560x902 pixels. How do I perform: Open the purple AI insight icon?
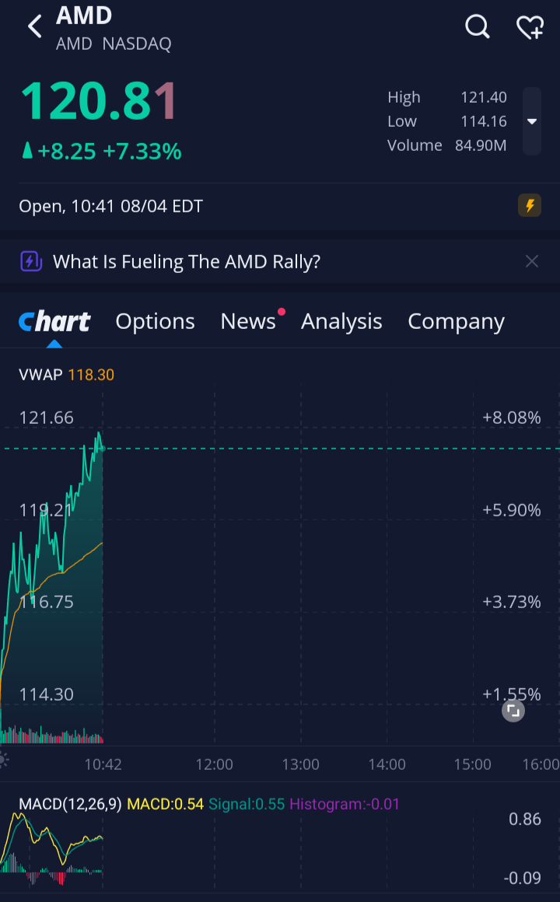31,261
